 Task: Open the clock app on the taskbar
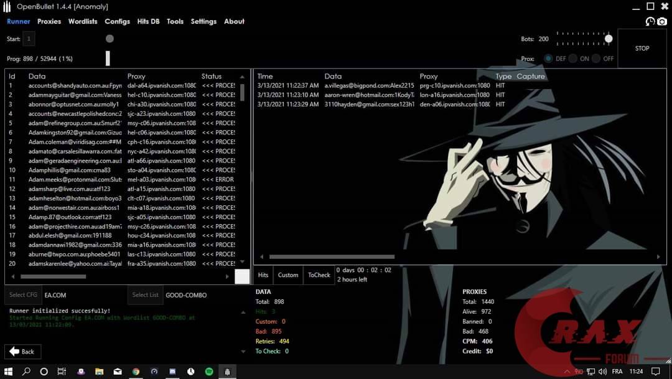tap(191, 372)
